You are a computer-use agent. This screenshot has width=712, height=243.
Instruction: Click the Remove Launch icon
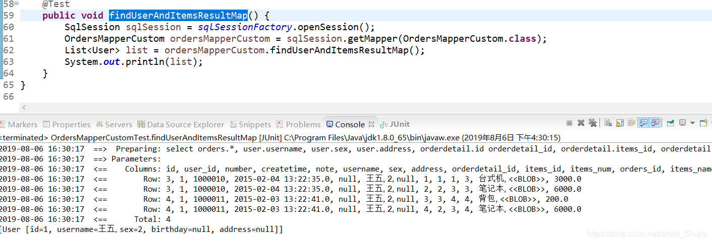581,123
